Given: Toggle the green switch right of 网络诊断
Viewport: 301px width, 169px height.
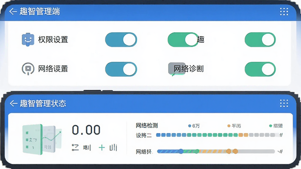Looking at the screenshot, I should click(260, 69).
